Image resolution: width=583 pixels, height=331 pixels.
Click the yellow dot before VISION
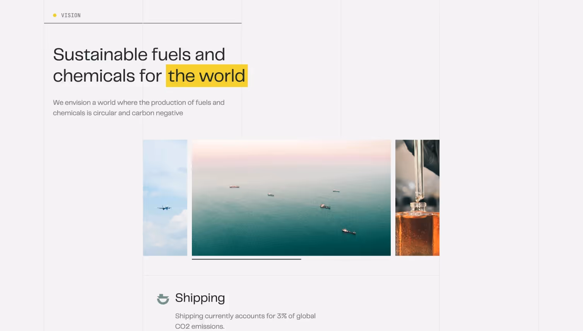(55, 15)
